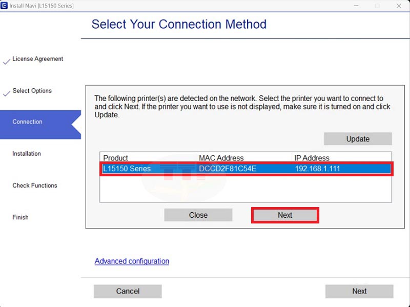Select the L15150 Series printer row
410x307 pixels.
tap(246, 169)
